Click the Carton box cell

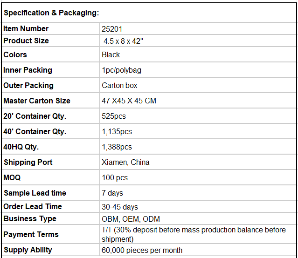tap(198, 85)
